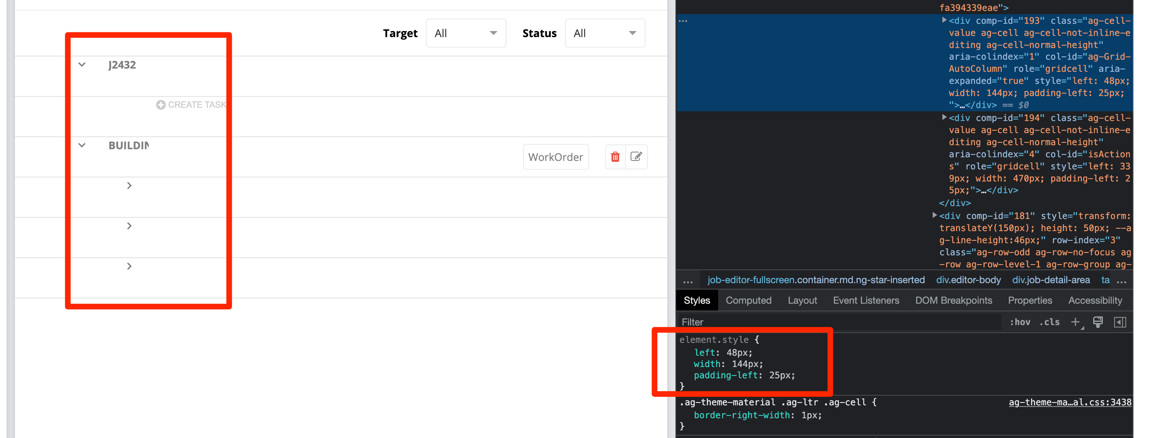Screen dimensions: 1150x438
Task: Click the paint format styles icon
Action: point(1098,322)
